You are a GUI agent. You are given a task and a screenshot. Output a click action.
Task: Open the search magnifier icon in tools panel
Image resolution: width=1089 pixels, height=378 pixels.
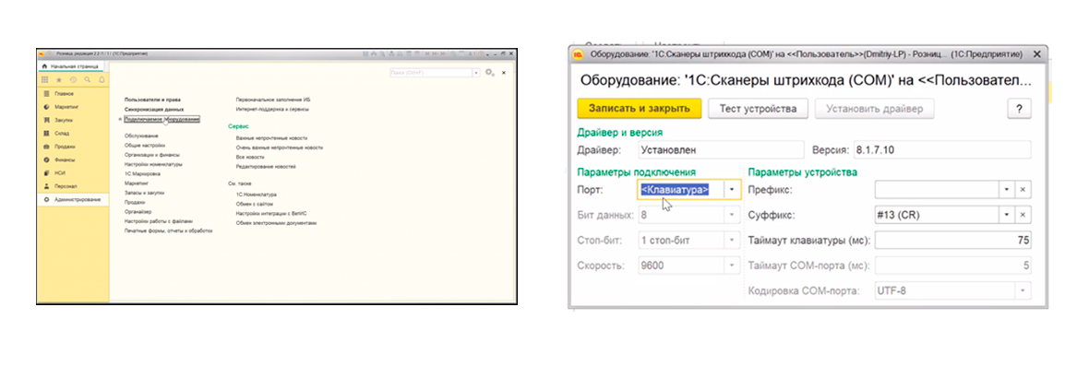coord(87,80)
